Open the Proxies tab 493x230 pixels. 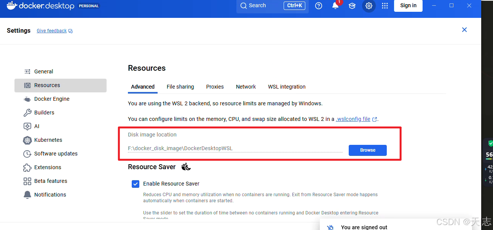[215, 87]
